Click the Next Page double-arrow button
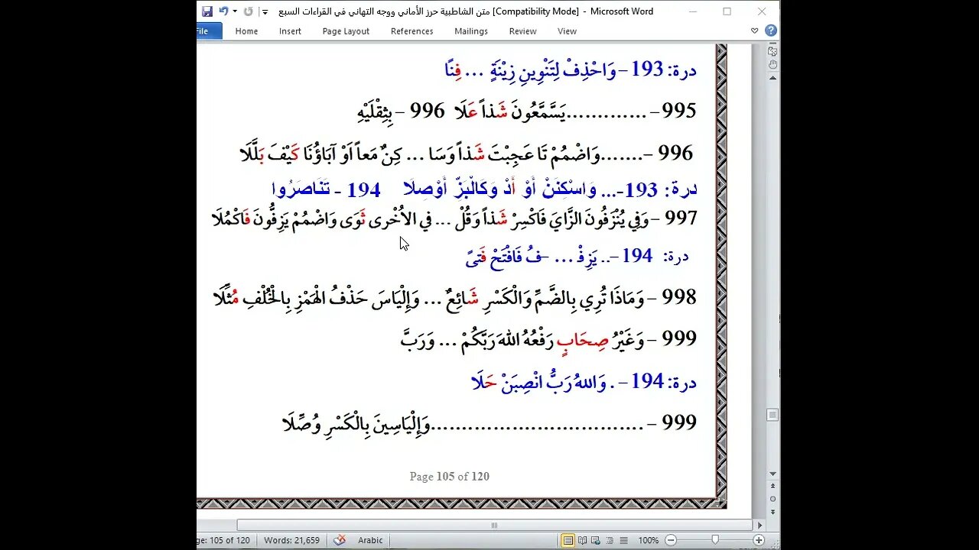The width and height of the screenshot is (979, 550). click(772, 511)
